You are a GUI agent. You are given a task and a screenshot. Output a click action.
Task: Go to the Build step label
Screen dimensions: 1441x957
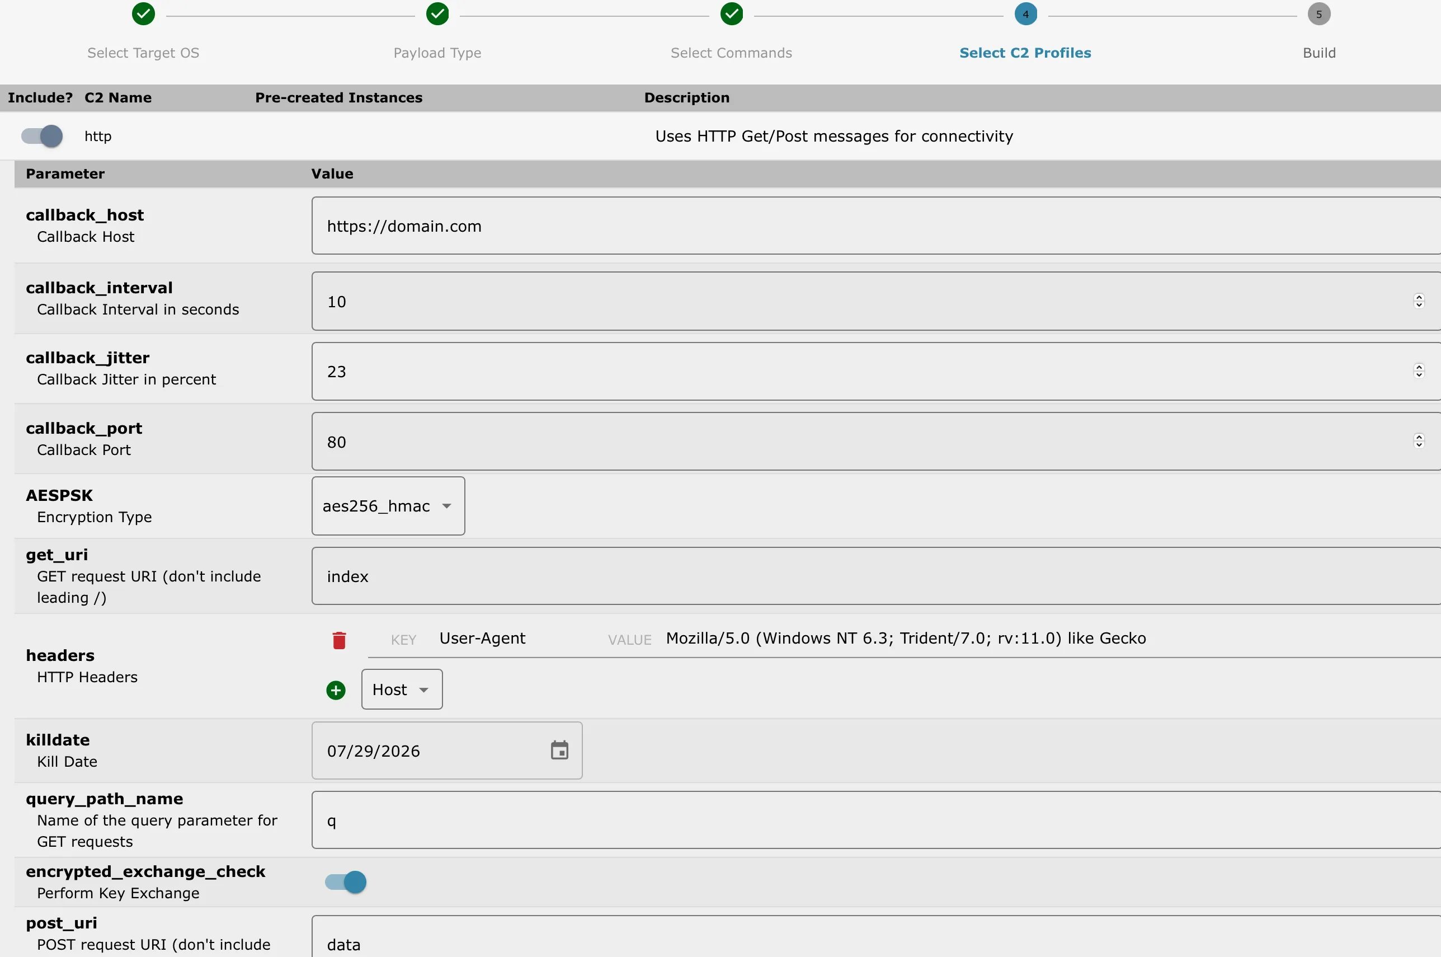[x=1318, y=53]
